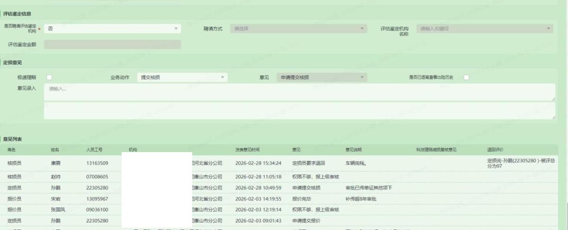Tick the 极速理赔 checkbox
568x230 pixels.
point(49,77)
